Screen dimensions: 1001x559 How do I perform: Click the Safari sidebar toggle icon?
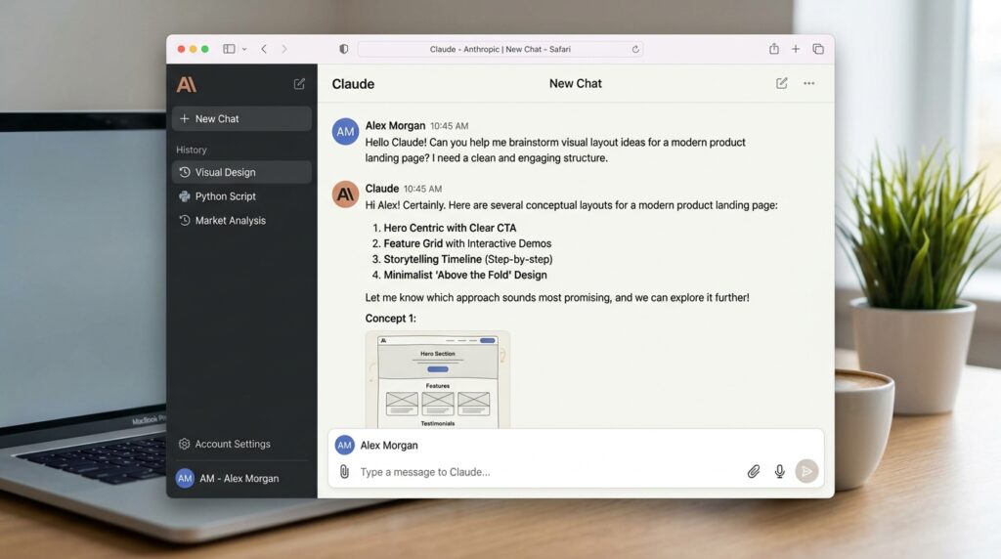pos(229,49)
